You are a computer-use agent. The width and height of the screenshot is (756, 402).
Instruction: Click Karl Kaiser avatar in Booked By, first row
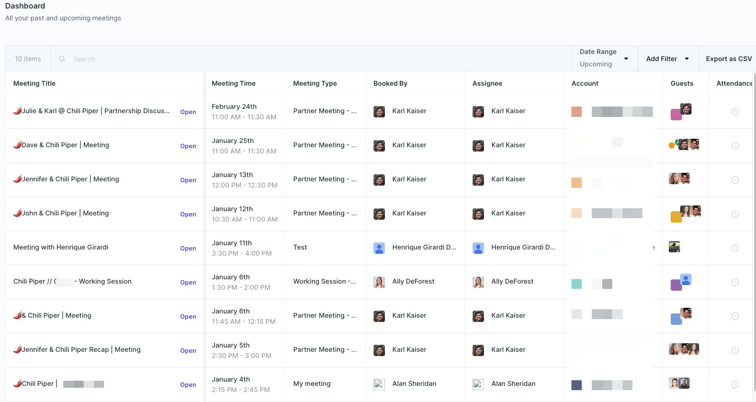pyautogui.click(x=379, y=112)
